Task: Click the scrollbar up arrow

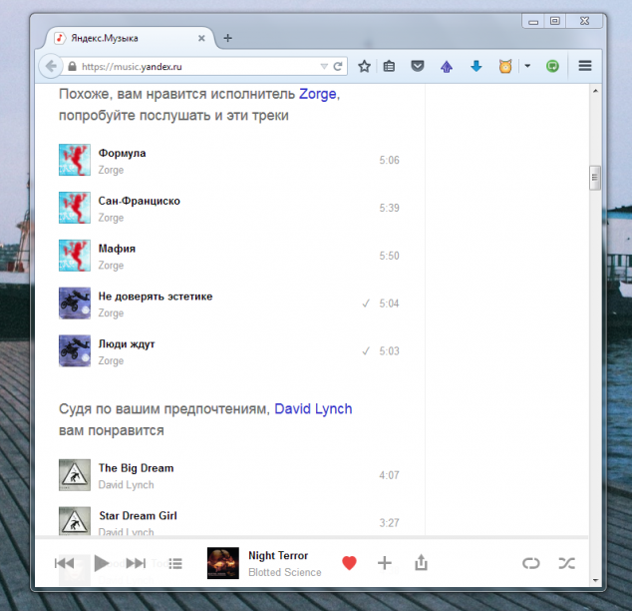Action: 595,91
